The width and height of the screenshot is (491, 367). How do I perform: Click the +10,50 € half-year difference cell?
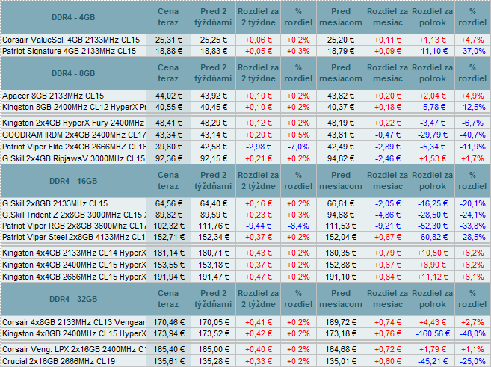click(433, 253)
